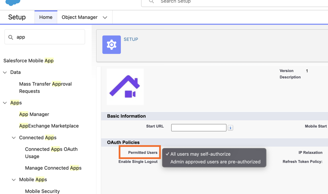Click the Quick Find box containing 'app'
Screen dimensions: 328x194
[x=45, y=37]
